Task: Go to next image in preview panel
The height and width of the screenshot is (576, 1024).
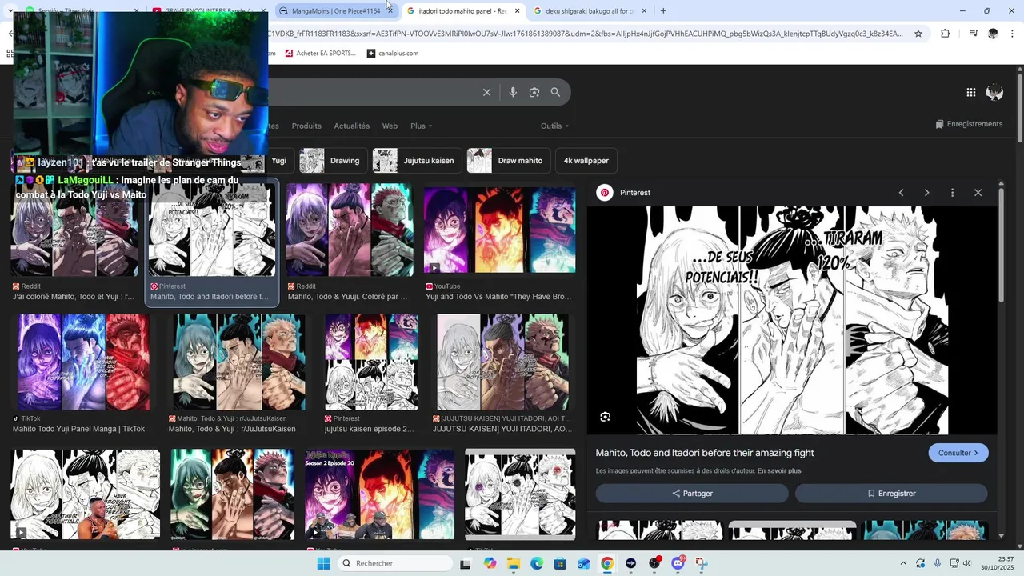Action: [x=926, y=193]
